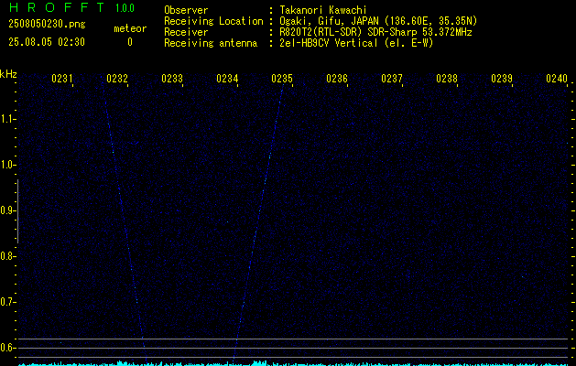Viewport: 576px width, 366px height.
Task: Click the 0.9 kHz axis label
Action: [7, 210]
